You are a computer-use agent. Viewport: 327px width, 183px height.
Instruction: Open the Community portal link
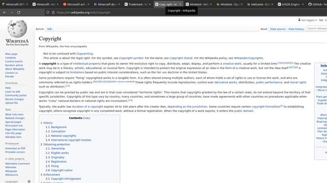16,96
